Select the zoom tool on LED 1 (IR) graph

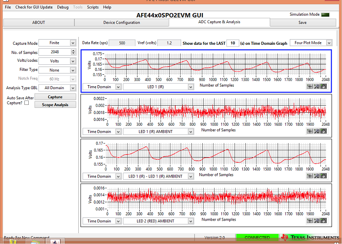coord(316,87)
